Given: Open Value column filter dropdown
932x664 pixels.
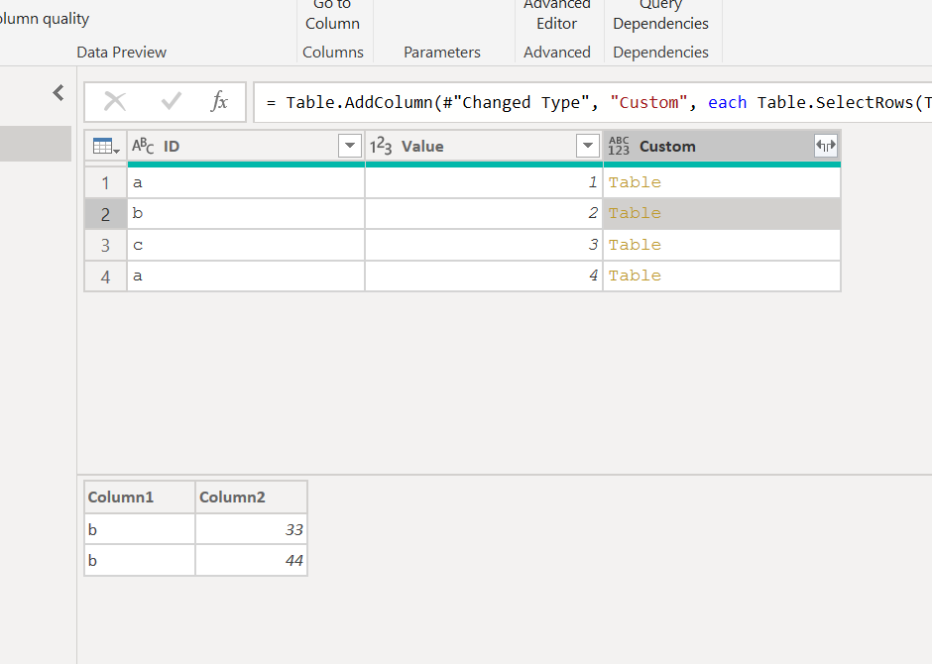Looking at the screenshot, I should pos(588,146).
